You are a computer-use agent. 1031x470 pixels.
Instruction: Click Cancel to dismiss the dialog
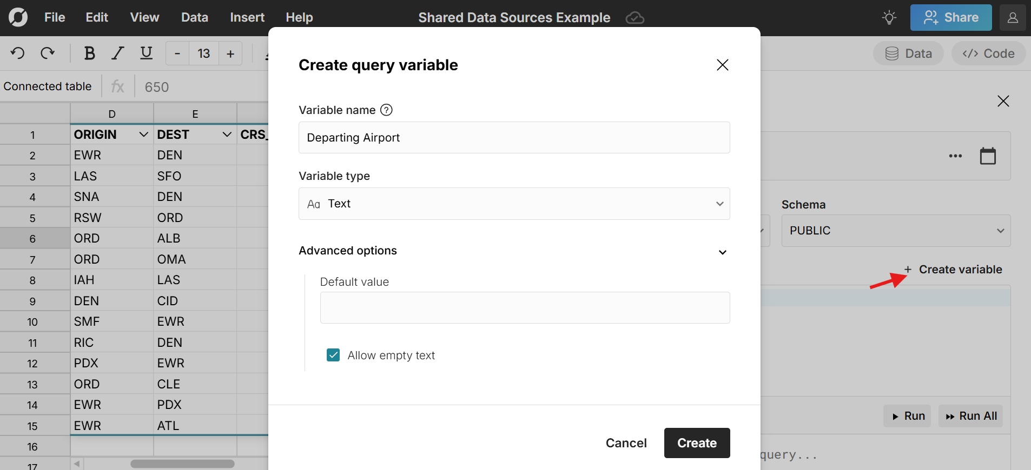coord(626,443)
